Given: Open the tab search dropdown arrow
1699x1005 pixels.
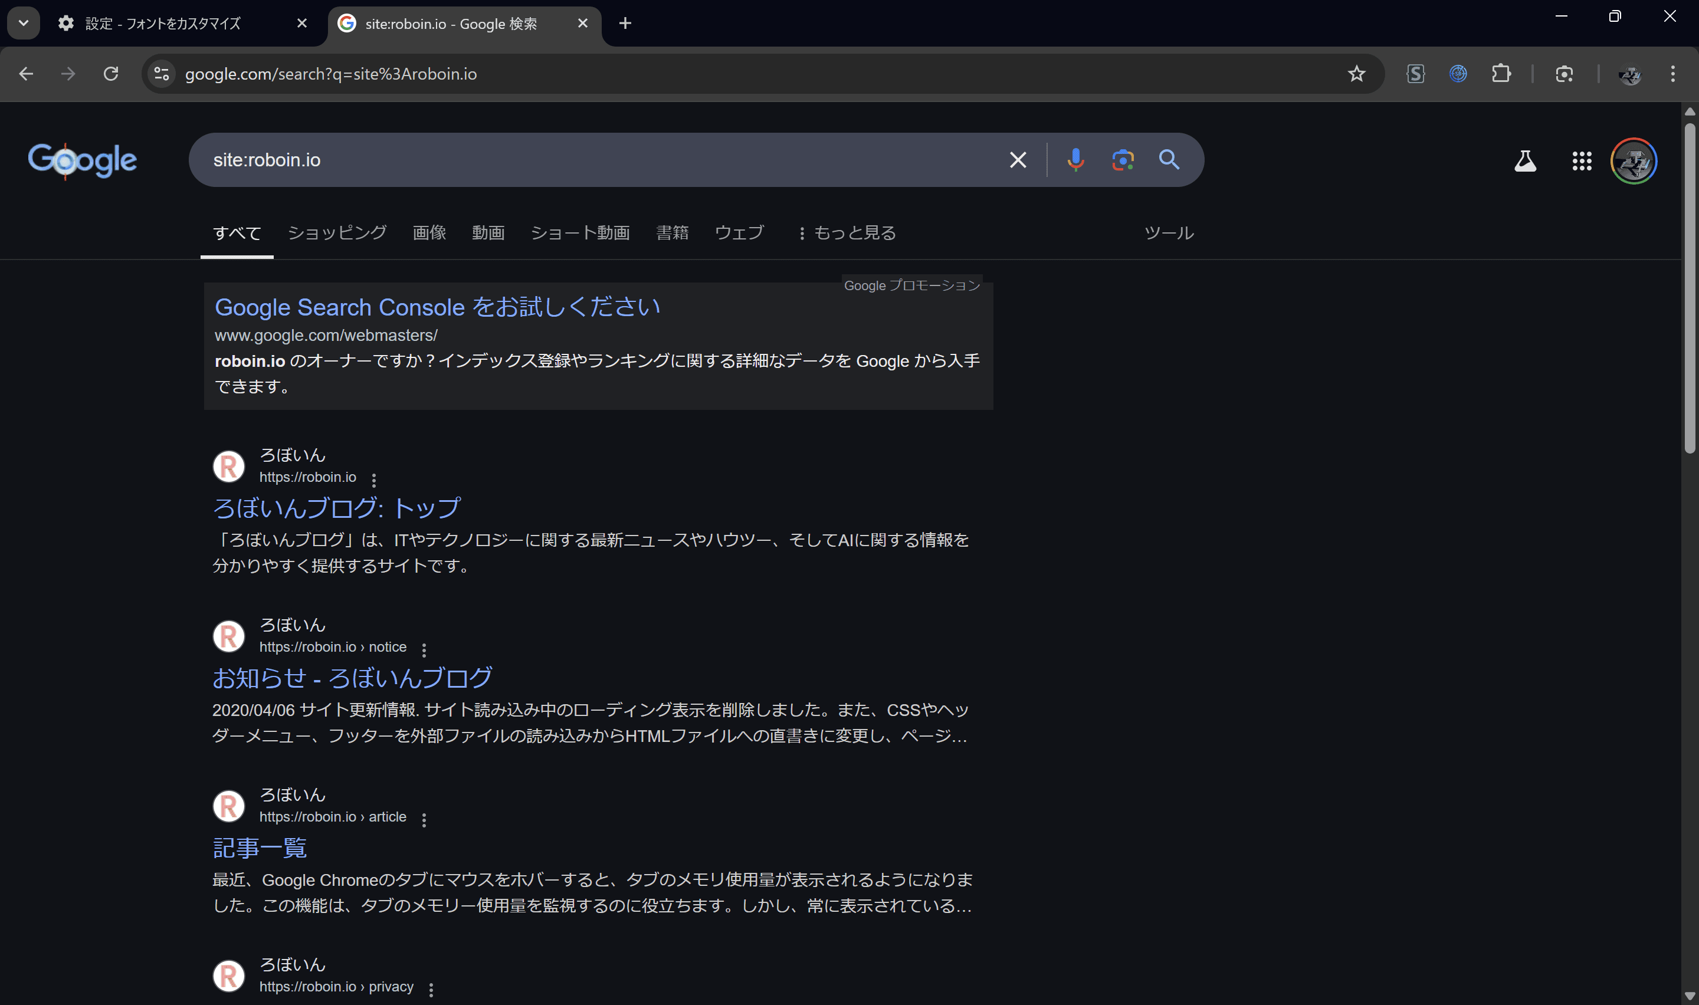Looking at the screenshot, I should click(x=23, y=23).
